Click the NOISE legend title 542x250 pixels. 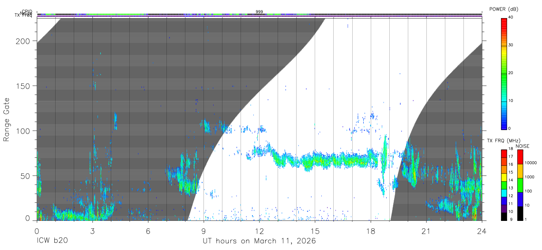522,146
